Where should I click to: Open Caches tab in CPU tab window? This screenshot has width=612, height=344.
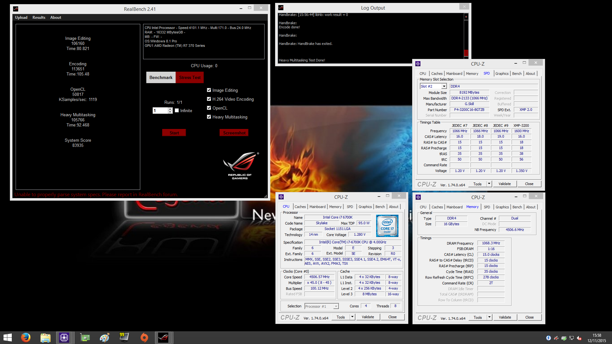point(300,207)
